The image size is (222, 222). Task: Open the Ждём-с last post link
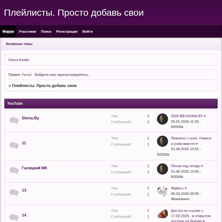(179, 188)
